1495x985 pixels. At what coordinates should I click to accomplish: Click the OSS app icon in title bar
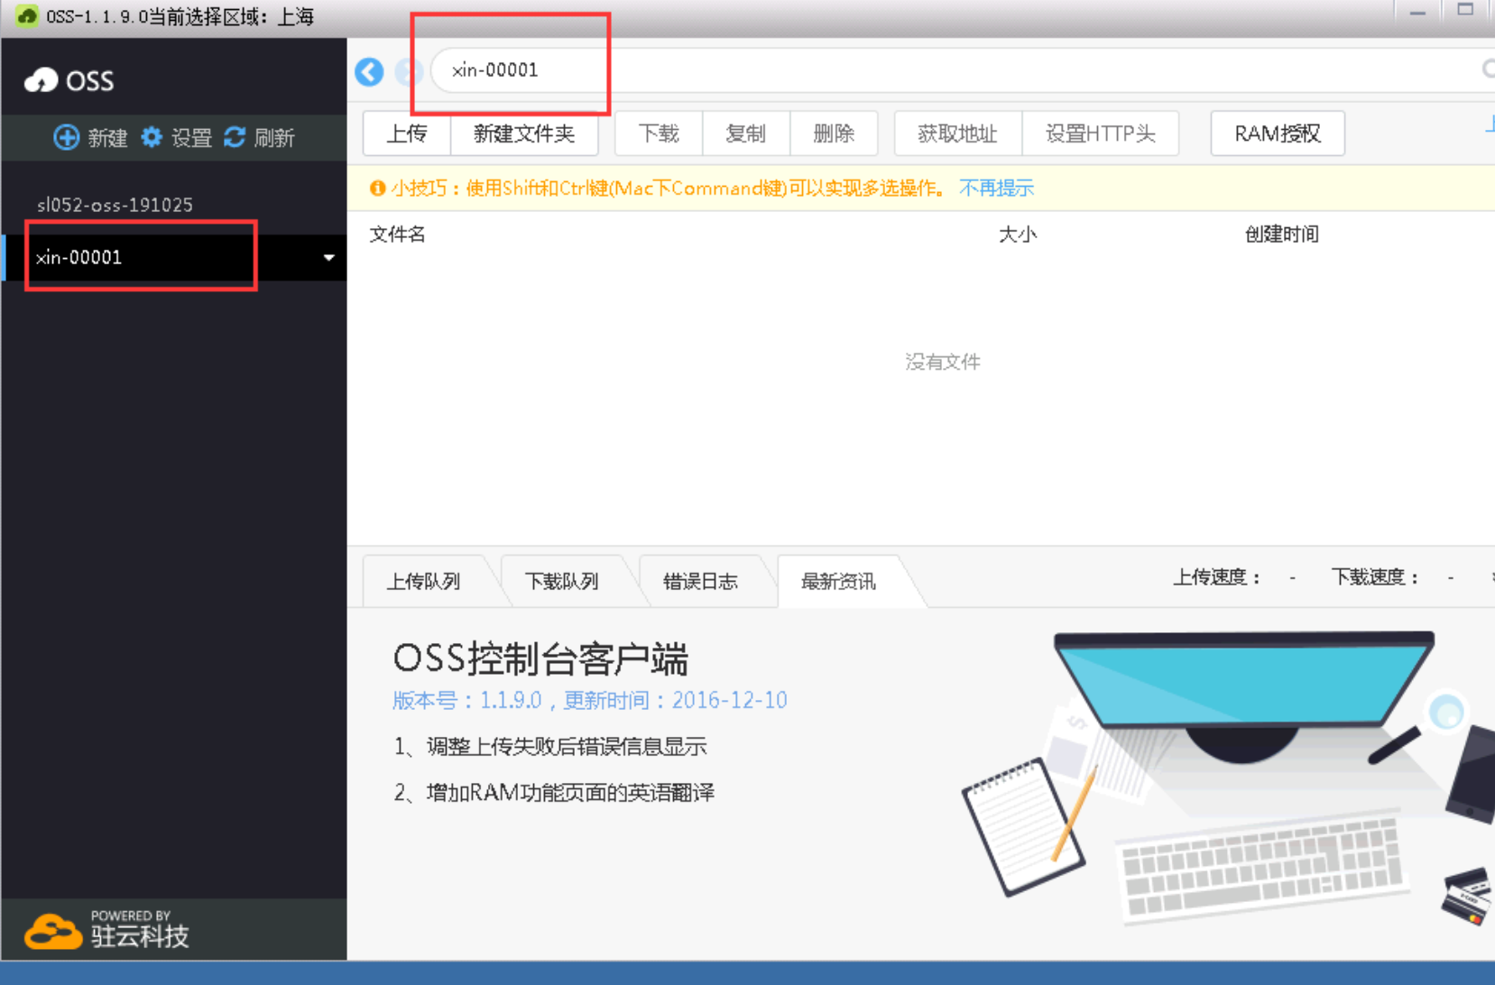(x=27, y=16)
